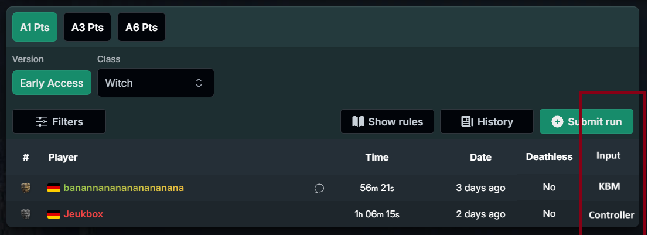648x235 pixels.
Task: Click the newspaper icon on History
Action: (467, 122)
